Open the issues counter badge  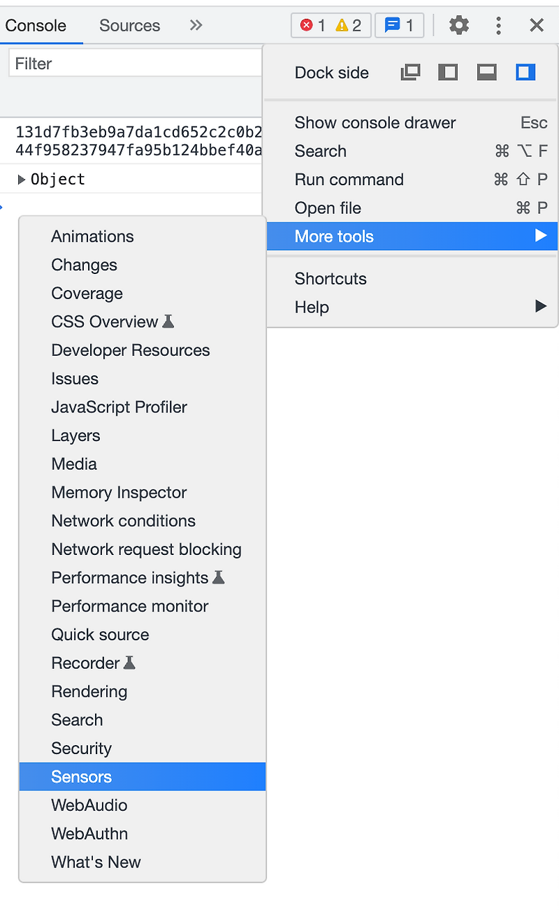pyautogui.click(x=400, y=26)
